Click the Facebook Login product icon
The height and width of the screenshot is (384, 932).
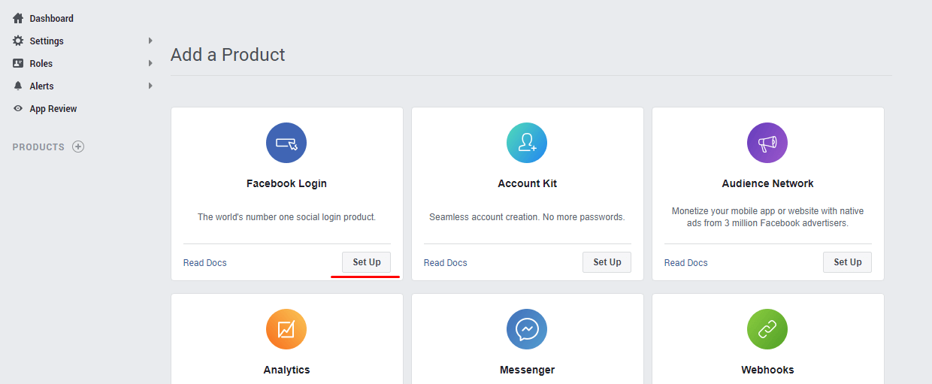point(286,143)
